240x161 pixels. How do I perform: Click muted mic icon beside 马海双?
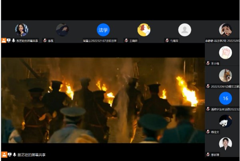167,40
